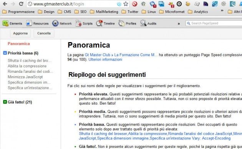Click the Aggiorna button
Viewport: 242px width, 149px height.
tap(20, 33)
